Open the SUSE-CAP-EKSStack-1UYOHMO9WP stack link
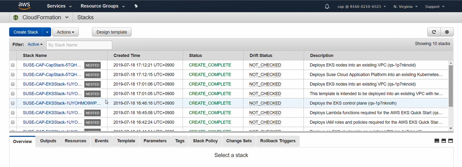 62,103
